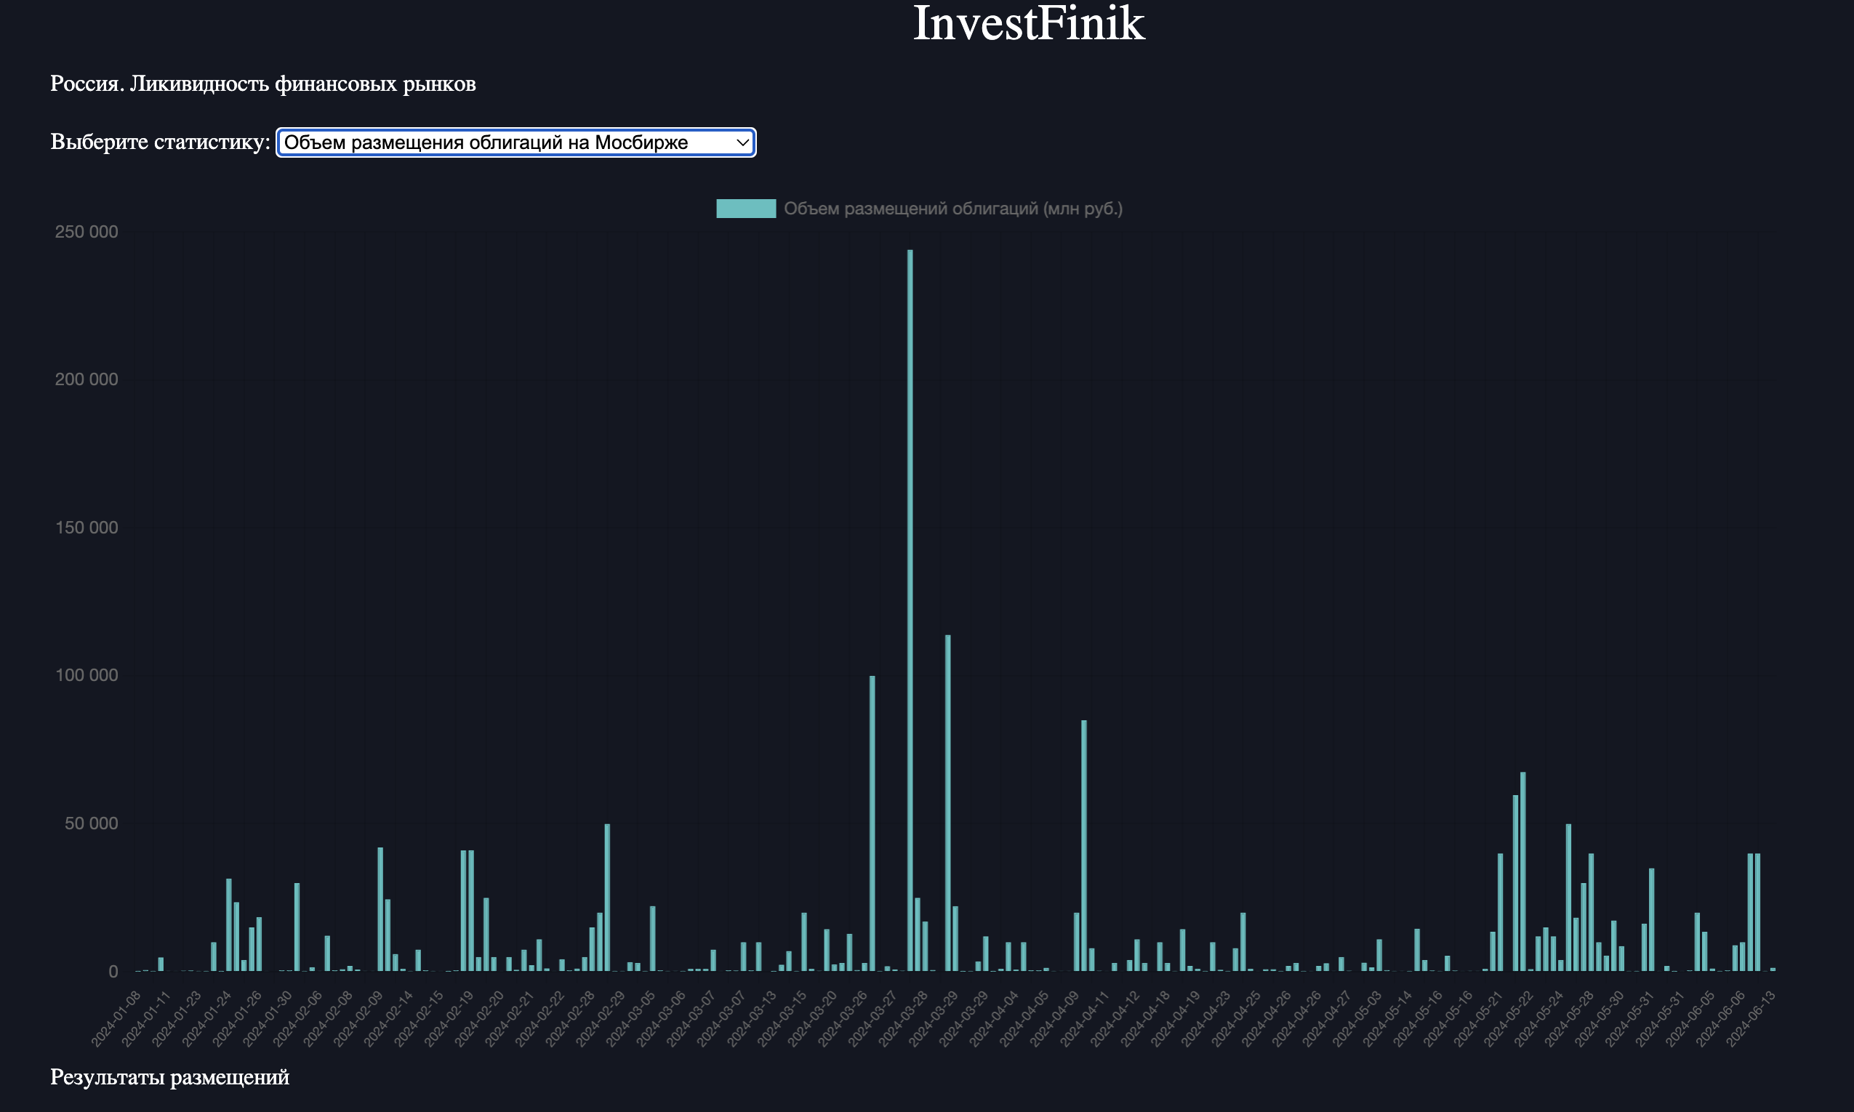This screenshot has width=1854, height=1112.
Task: Click the dropdown chevron arrow
Action: coord(742,142)
